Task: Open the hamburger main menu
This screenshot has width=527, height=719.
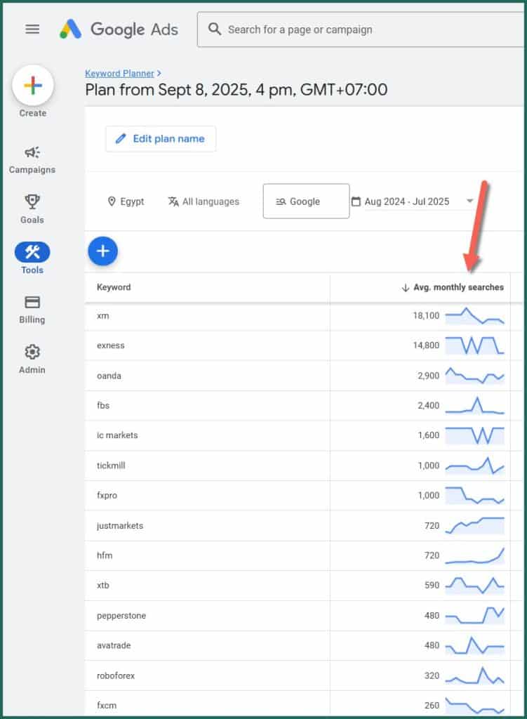Action: click(32, 29)
